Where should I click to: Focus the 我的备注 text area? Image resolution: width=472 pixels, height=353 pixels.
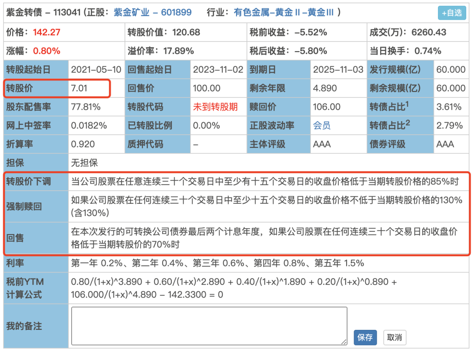pos(209,326)
